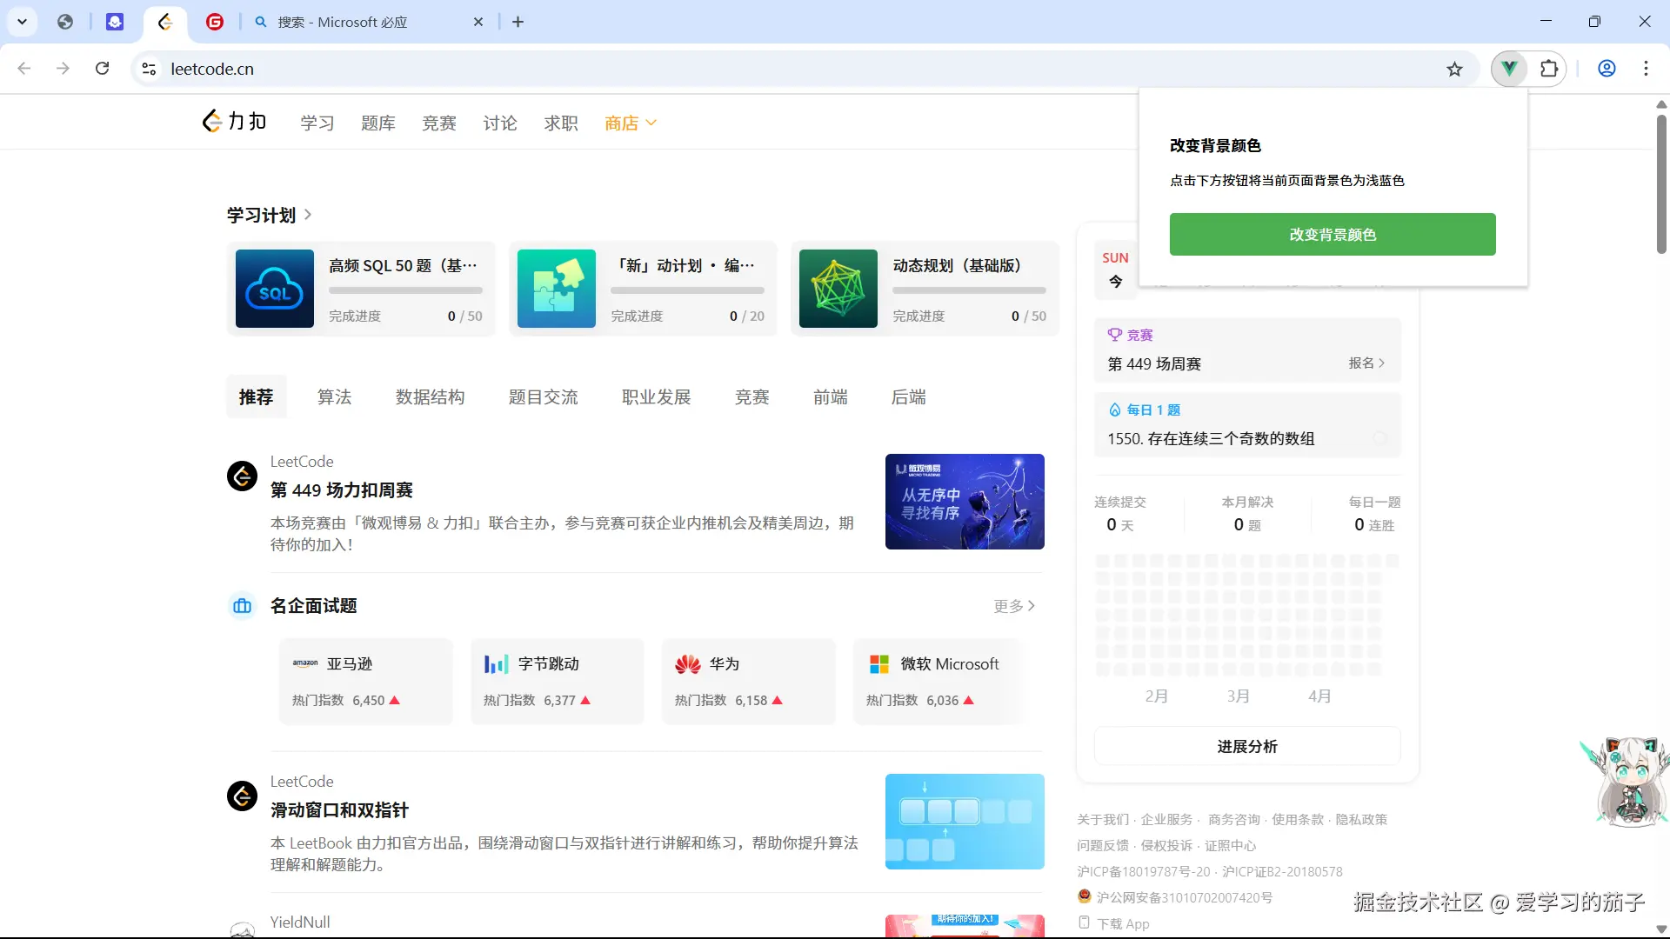
Task: Open the post titled 第 449 场力扣周赛
Action: (342, 490)
